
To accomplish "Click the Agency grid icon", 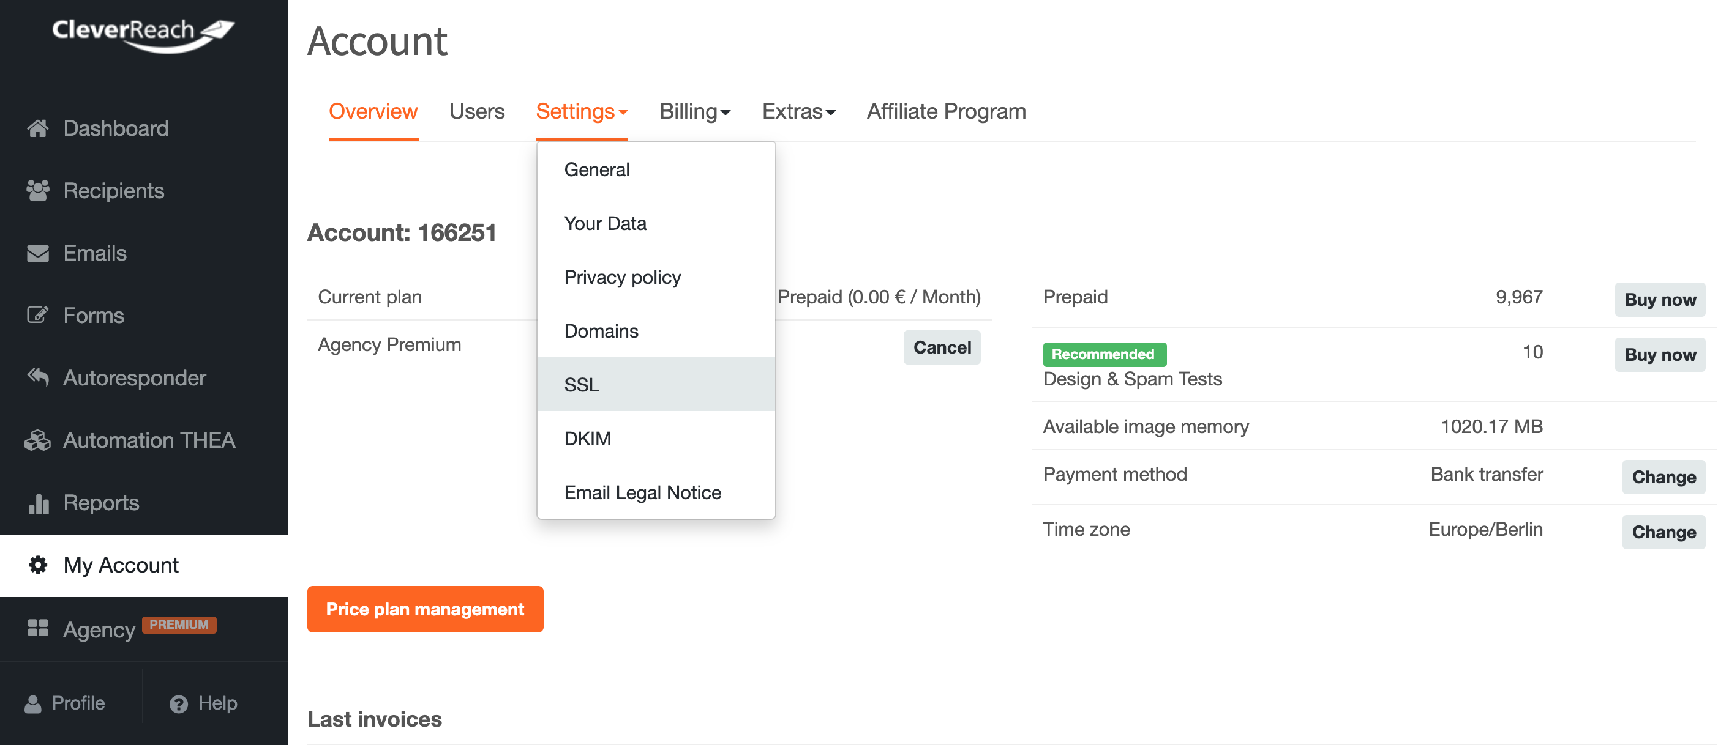I will 37,628.
